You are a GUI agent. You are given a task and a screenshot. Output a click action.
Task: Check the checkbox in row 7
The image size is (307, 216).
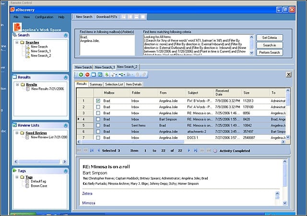[98, 138]
